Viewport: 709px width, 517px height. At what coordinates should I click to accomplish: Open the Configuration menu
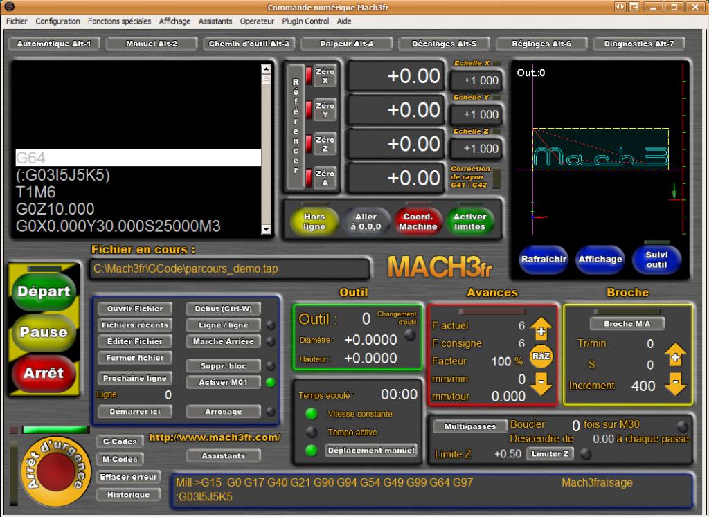pos(58,21)
